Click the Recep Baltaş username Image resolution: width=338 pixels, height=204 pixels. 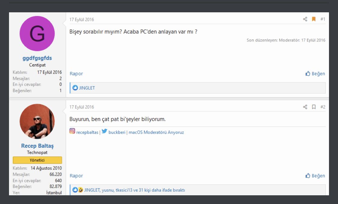(37, 146)
